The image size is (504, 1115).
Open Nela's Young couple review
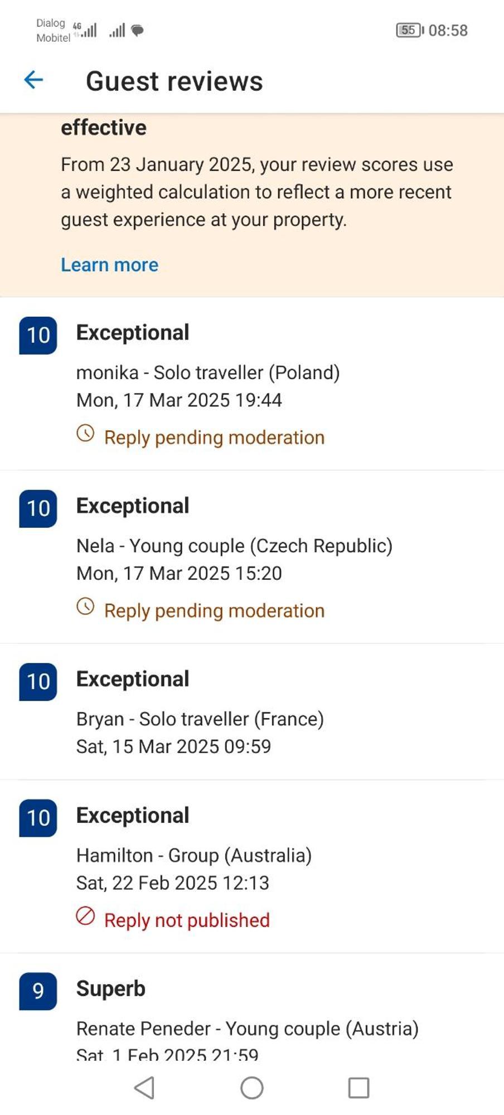click(x=252, y=557)
